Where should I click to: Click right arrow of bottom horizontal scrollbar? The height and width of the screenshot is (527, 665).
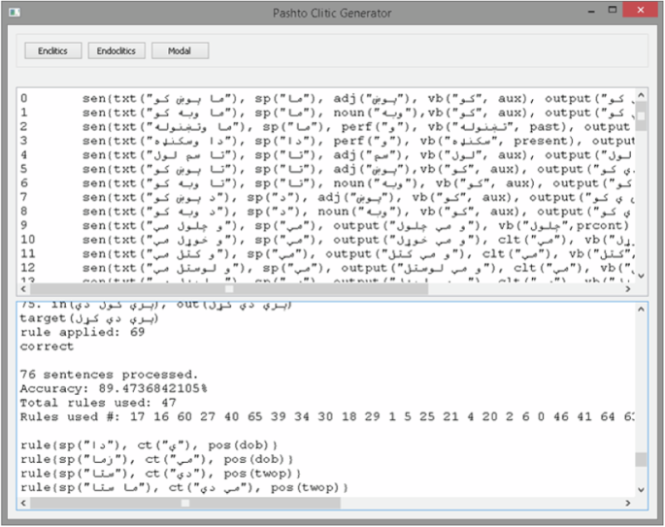pyautogui.click(x=628, y=503)
